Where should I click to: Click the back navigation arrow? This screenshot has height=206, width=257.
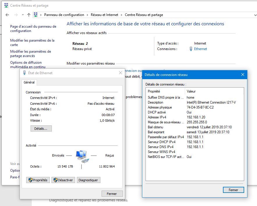pos(7,15)
